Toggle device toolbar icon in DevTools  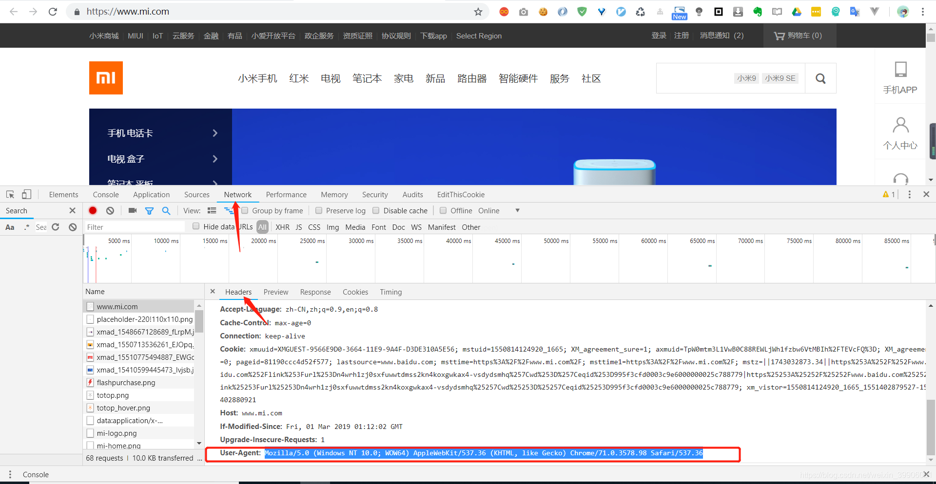(x=26, y=194)
